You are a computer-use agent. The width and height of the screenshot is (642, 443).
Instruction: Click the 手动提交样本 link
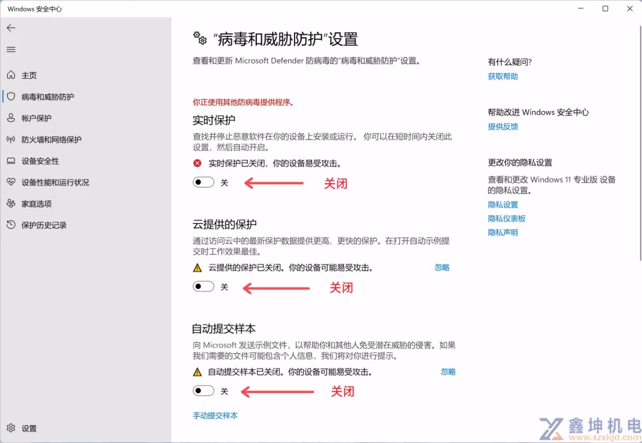pos(215,415)
